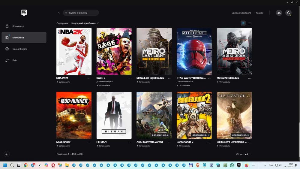
Task: Switch to list view
Action: click(249, 23)
